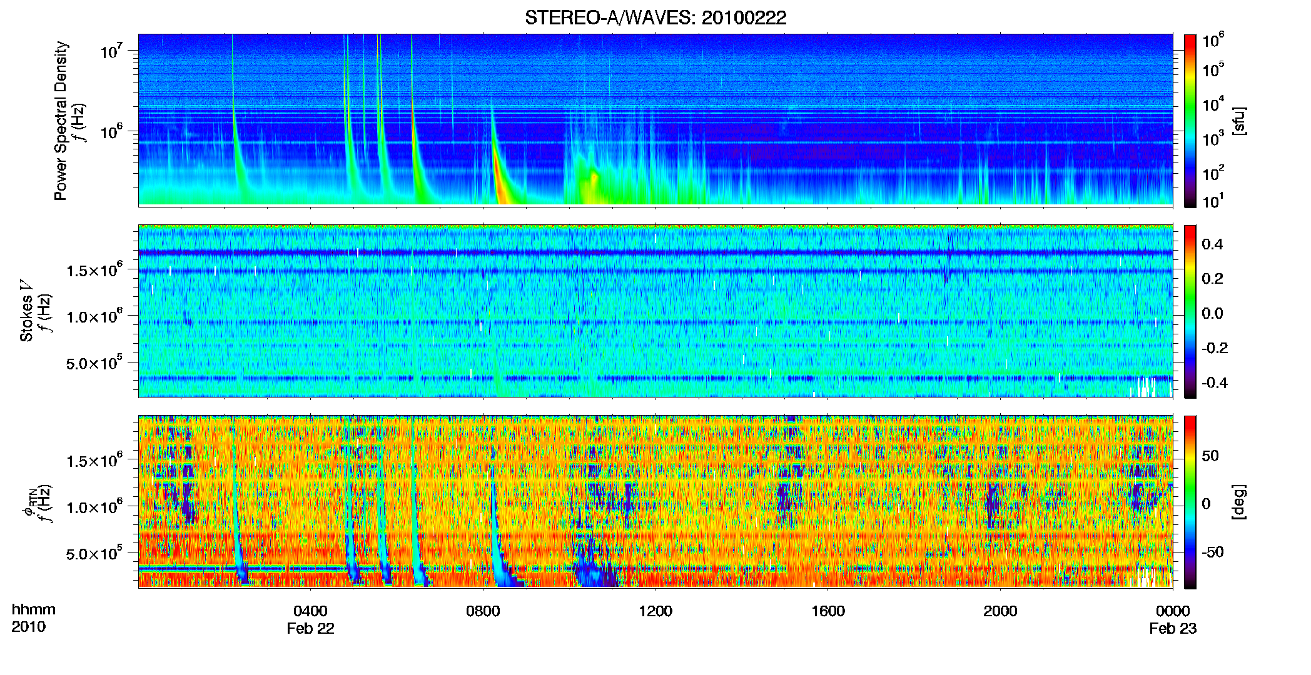
Task: Click the 10^7 frequency tick label
Action: pyautogui.click(x=111, y=51)
